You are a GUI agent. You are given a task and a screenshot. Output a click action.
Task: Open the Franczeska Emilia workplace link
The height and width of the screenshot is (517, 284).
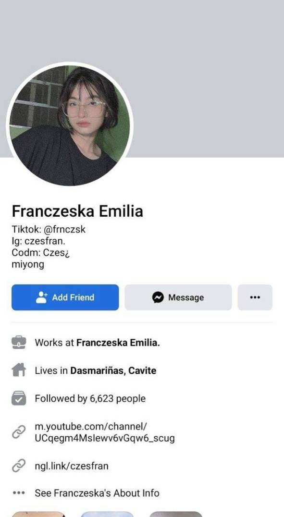coord(118,343)
